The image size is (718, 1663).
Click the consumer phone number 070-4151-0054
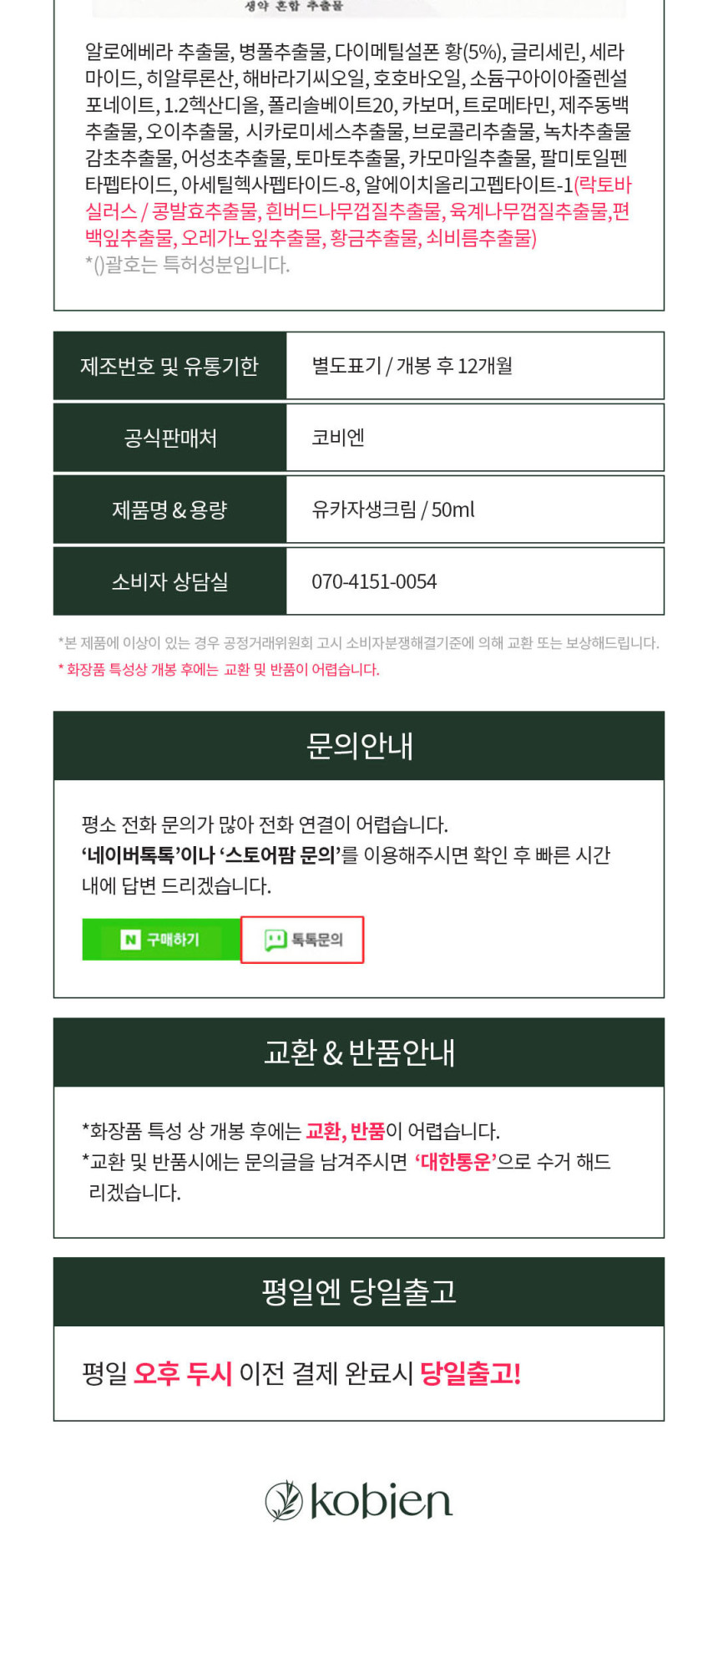click(x=374, y=582)
